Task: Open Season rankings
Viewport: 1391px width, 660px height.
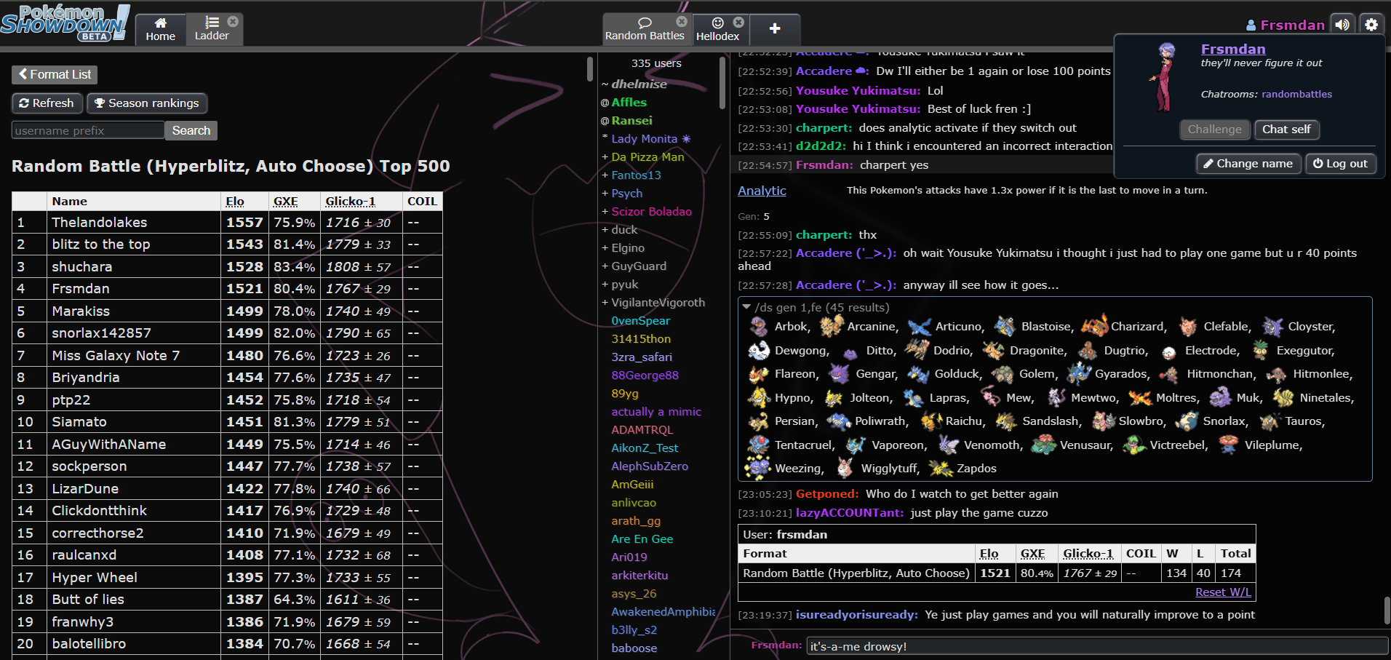Action: pos(147,103)
